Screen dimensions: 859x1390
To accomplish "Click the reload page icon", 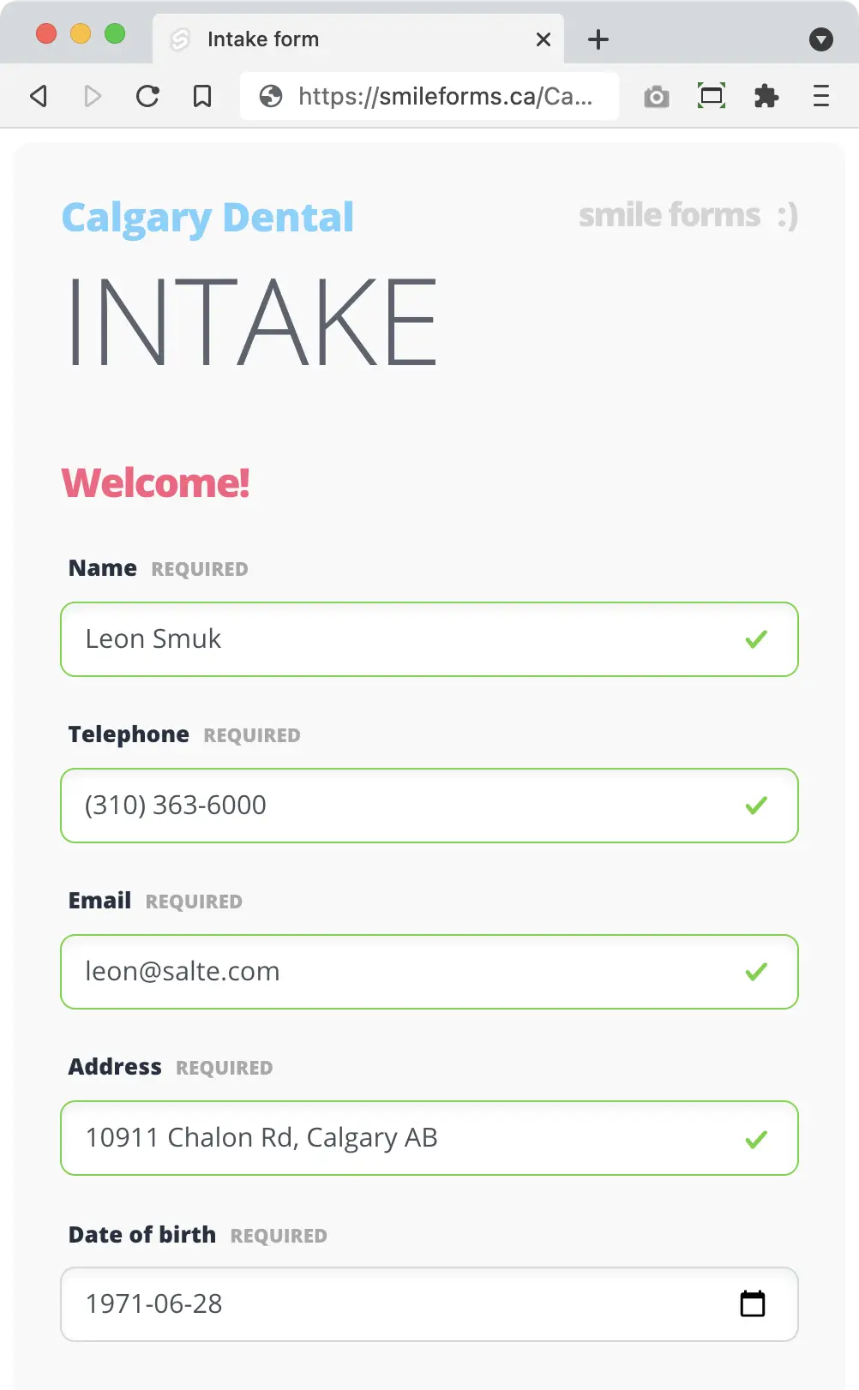I will [x=147, y=96].
